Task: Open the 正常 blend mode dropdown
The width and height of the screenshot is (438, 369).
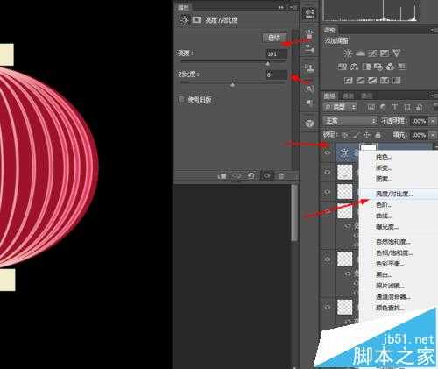Action: pyautogui.click(x=350, y=121)
